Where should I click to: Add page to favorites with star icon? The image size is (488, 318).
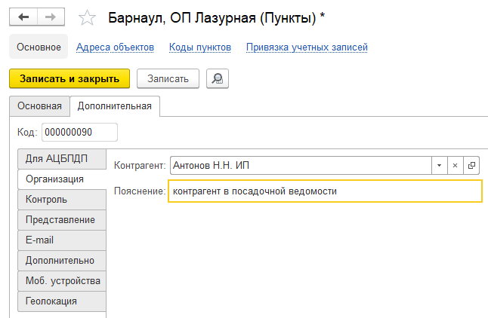(88, 17)
